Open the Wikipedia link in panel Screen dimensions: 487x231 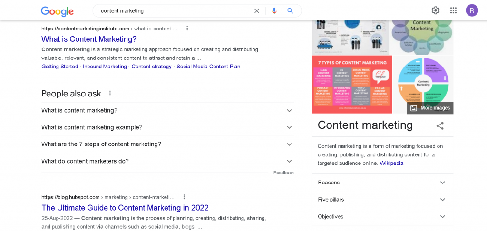(x=392, y=163)
